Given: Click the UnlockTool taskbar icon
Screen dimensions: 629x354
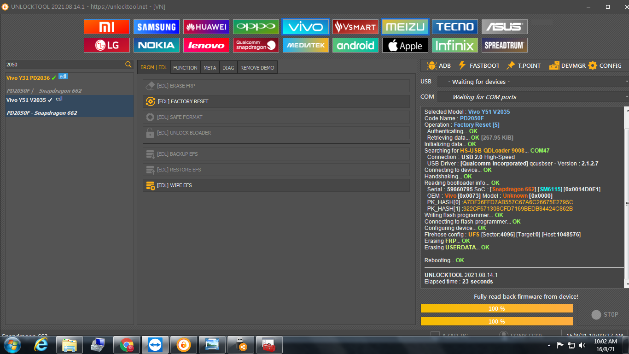Looking at the screenshot, I should 184,345.
